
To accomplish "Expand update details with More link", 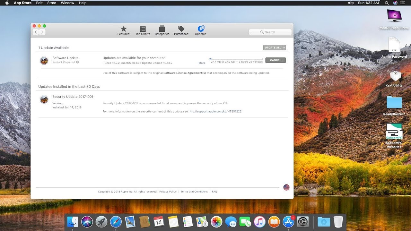I will [x=202, y=63].
